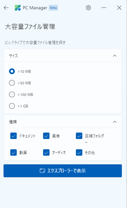Click the Beta badge label
Screen dimensions: 127x208
53,8
